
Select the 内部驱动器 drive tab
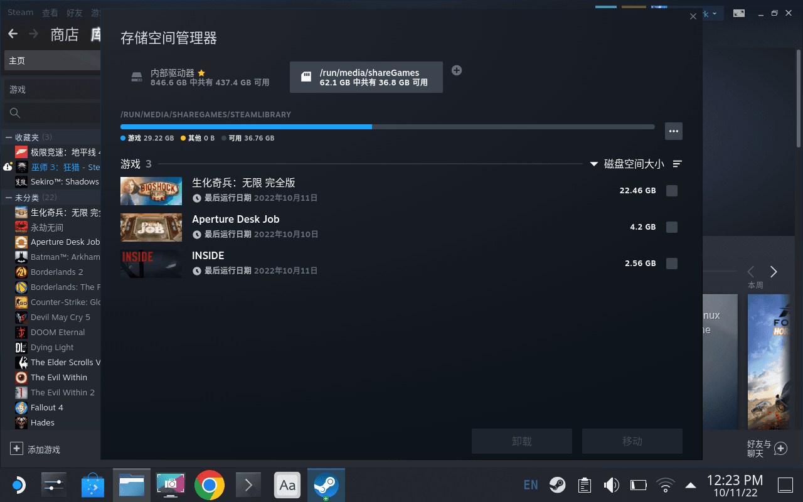coord(201,77)
